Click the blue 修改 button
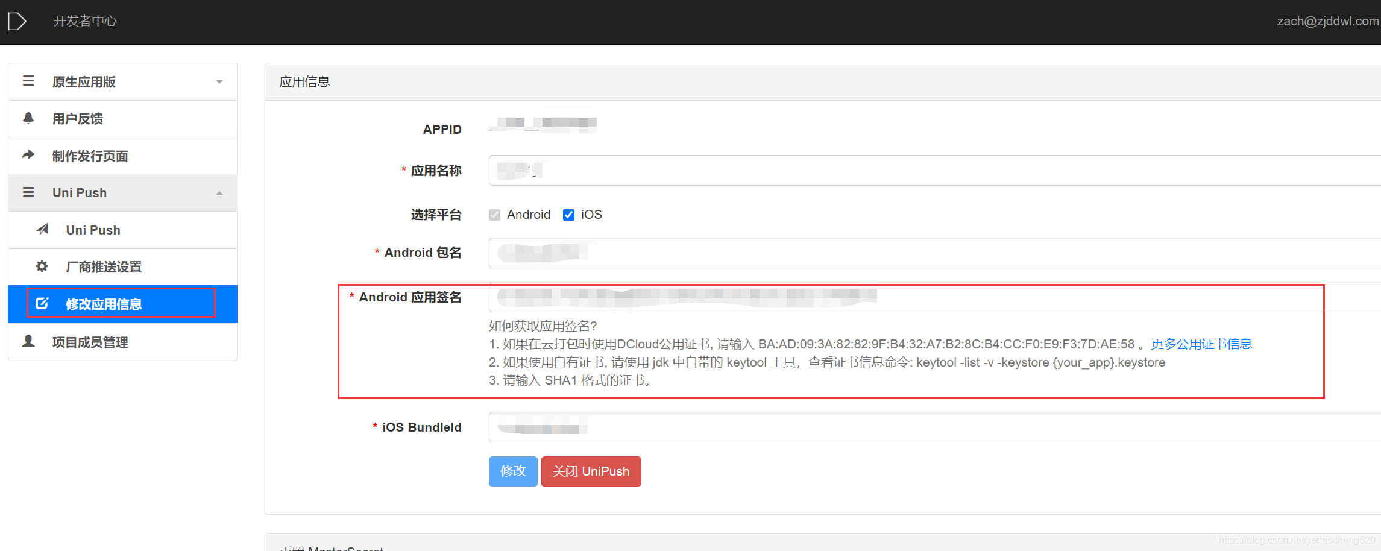The width and height of the screenshot is (1381, 551). coord(513,471)
